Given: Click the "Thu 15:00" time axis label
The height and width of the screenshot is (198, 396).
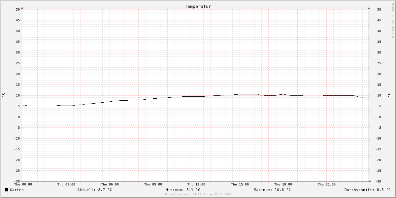Looking at the screenshot, I should [240, 184].
